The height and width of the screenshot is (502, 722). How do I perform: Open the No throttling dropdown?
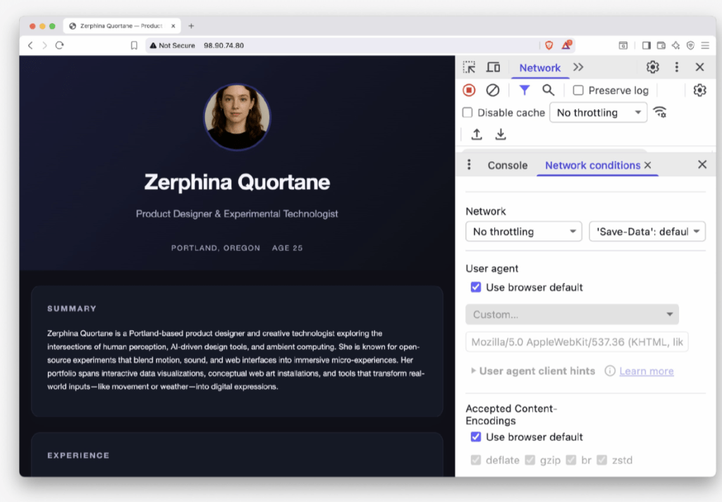[523, 231]
